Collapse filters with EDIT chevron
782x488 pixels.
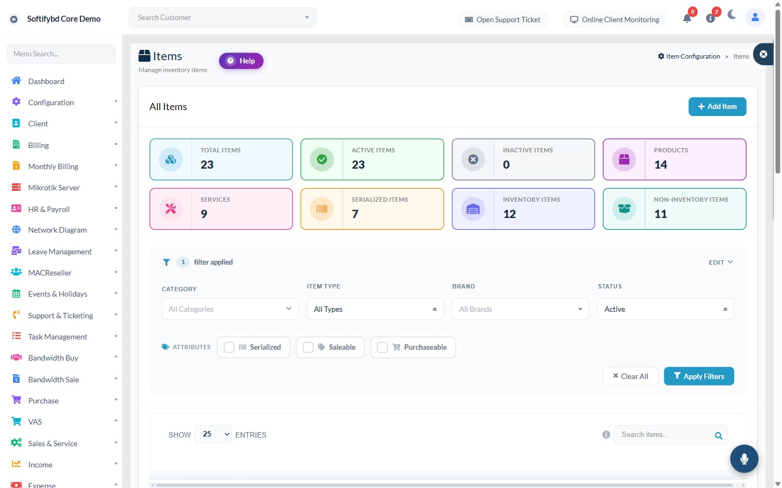721,262
